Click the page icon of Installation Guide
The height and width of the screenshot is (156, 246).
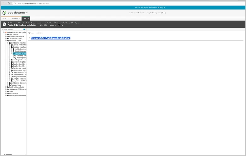tap(8, 41)
